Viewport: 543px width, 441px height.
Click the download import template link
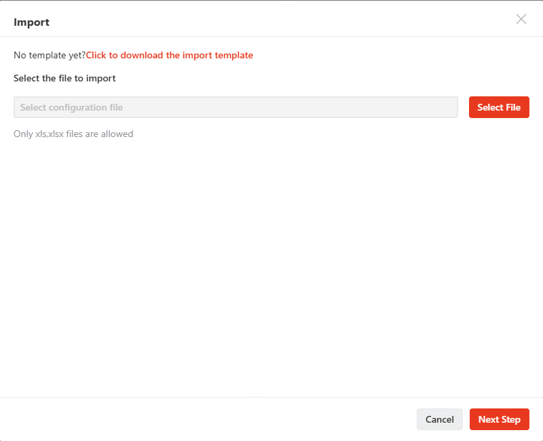point(169,56)
